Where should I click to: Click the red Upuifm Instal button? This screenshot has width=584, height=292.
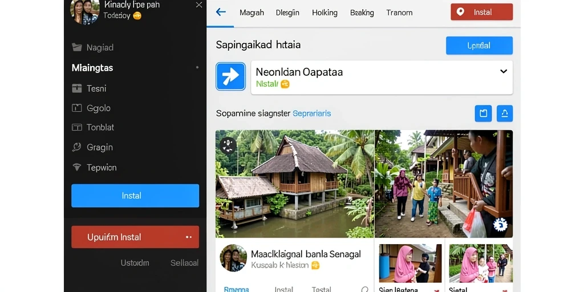point(135,237)
